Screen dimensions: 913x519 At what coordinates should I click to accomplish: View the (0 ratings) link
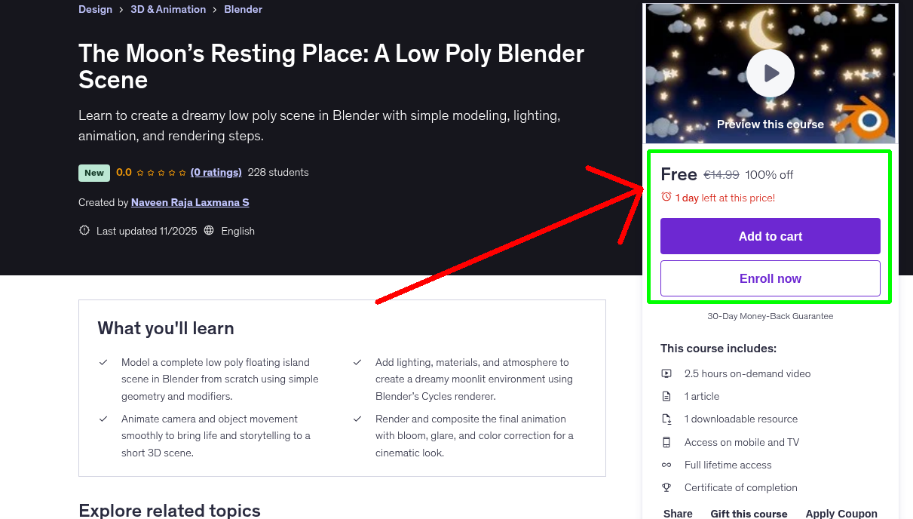216,172
